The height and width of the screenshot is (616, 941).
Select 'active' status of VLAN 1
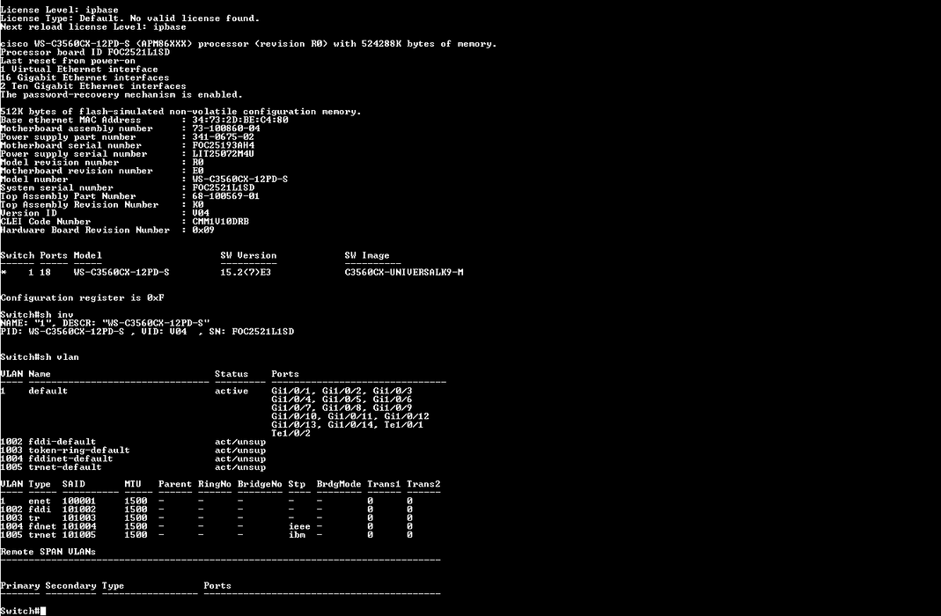pos(232,391)
